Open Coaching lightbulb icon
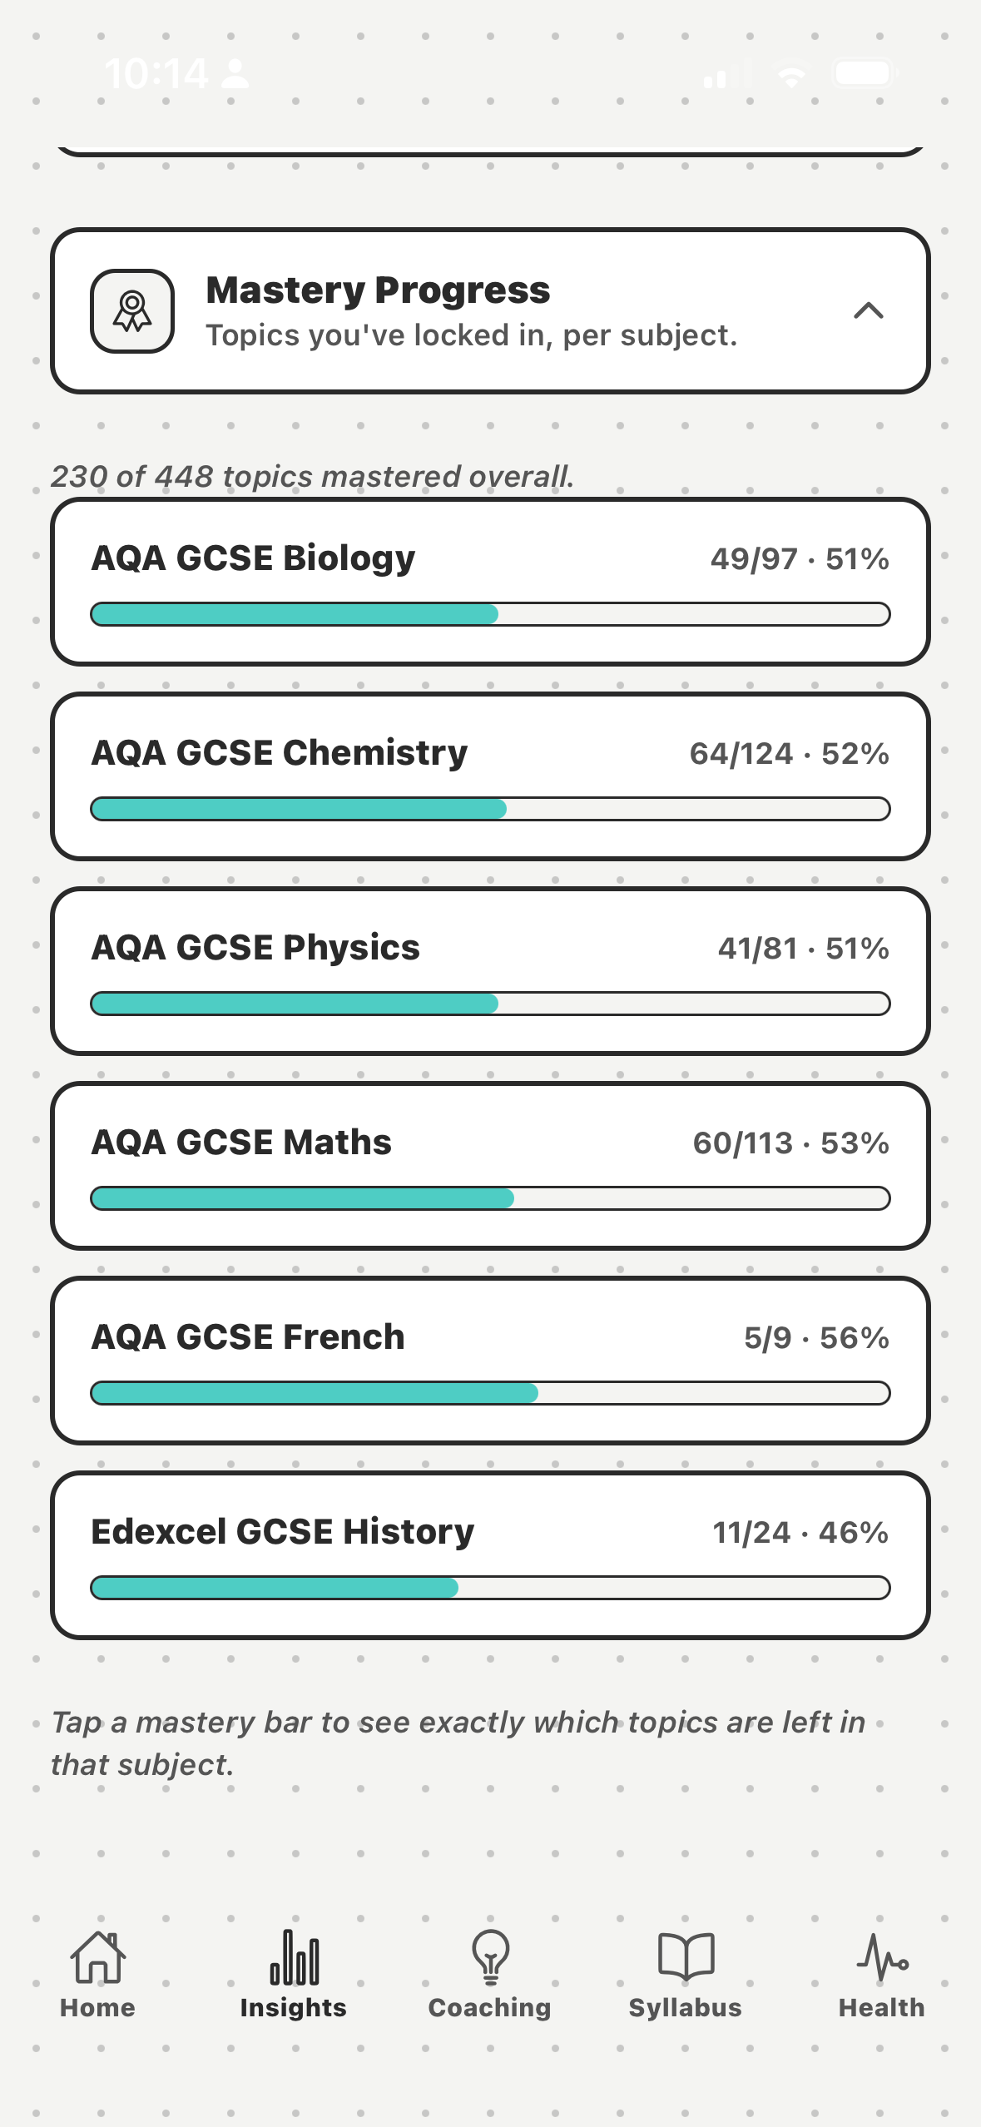Viewport: 981px width, 2127px height. [x=490, y=1957]
